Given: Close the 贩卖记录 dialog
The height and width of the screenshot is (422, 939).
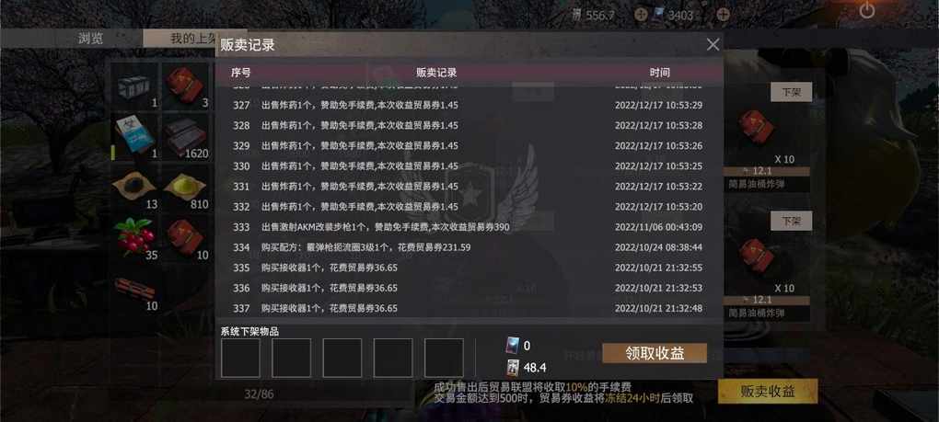Looking at the screenshot, I should point(713,45).
